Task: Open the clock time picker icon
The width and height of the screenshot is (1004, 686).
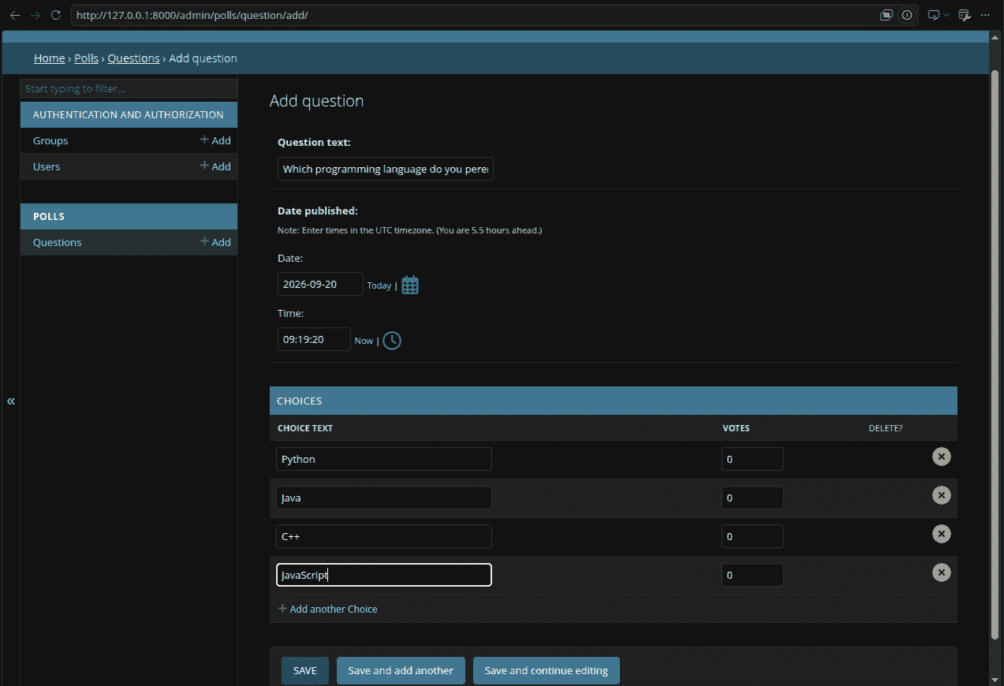Action: pos(392,341)
